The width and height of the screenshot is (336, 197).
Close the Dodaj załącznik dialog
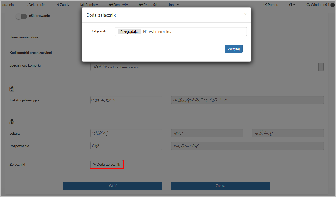click(x=245, y=14)
